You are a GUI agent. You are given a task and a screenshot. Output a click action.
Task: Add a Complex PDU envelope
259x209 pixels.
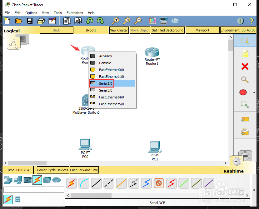245,132
